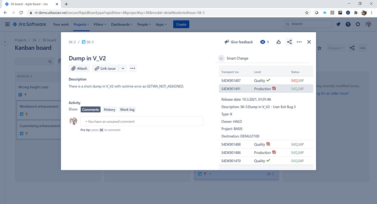Click the Create button

click(181, 24)
